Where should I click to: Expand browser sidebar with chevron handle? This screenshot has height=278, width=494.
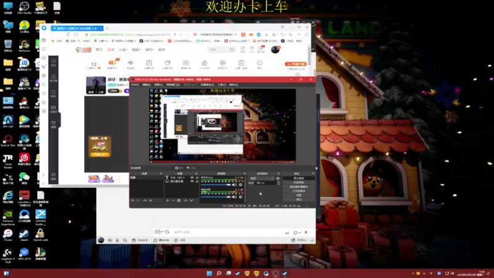click(x=59, y=120)
